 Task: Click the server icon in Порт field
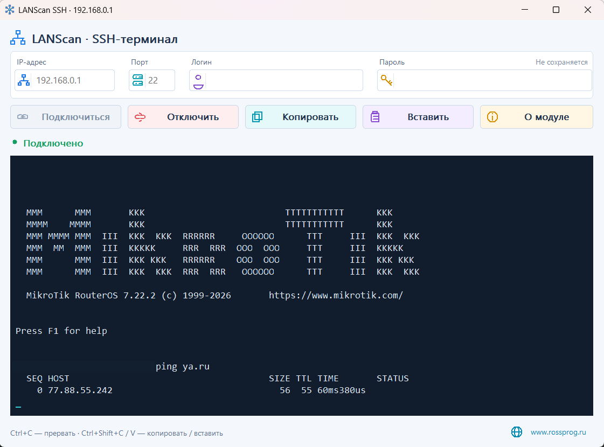(x=137, y=80)
